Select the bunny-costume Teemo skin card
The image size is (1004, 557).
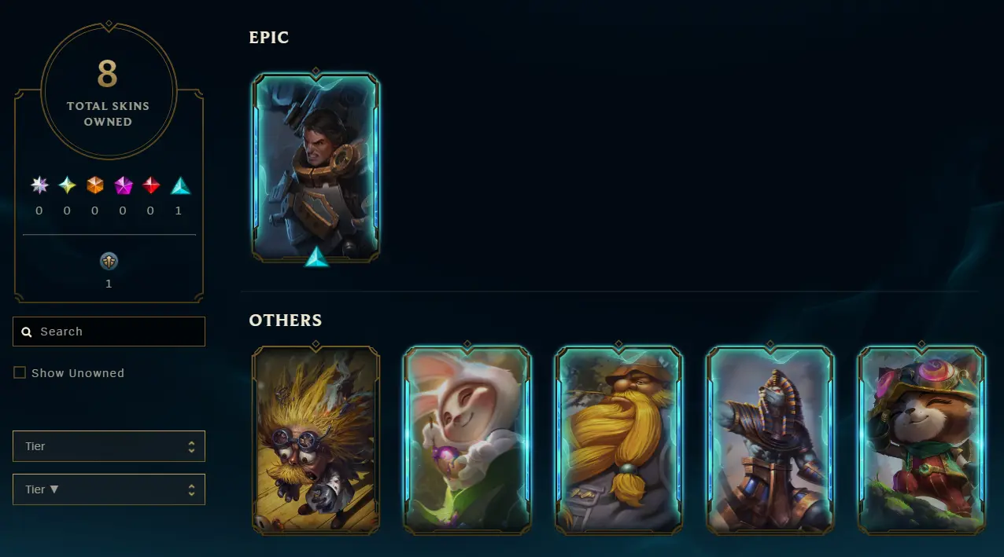(467, 440)
